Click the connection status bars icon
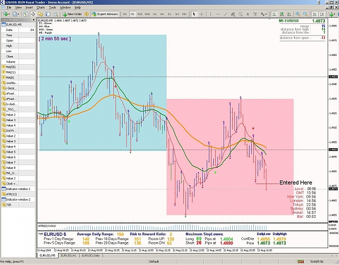 point(300,262)
